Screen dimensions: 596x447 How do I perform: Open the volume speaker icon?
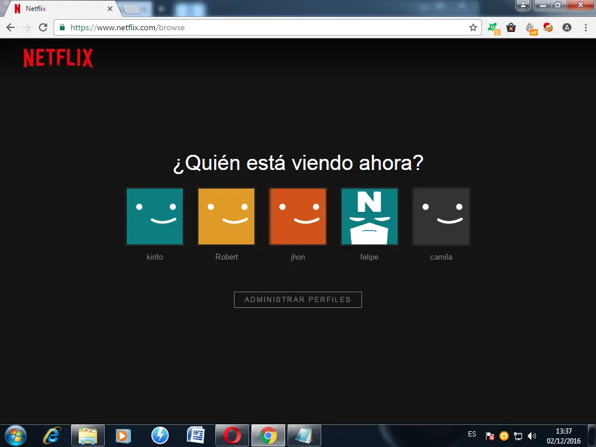pyautogui.click(x=532, y=435)
